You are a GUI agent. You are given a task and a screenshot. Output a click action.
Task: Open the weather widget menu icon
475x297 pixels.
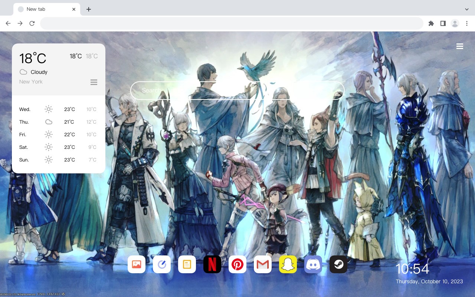94,82
